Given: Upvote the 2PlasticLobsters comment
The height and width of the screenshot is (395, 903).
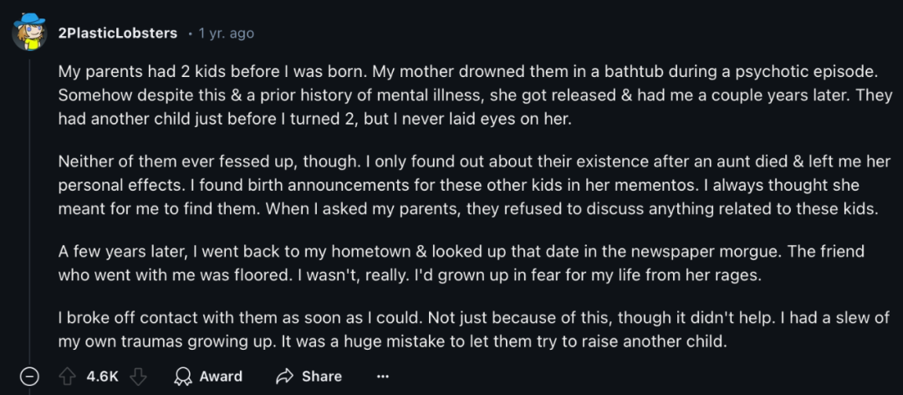Looking at the screenshot, I should (x=68, y=377).
